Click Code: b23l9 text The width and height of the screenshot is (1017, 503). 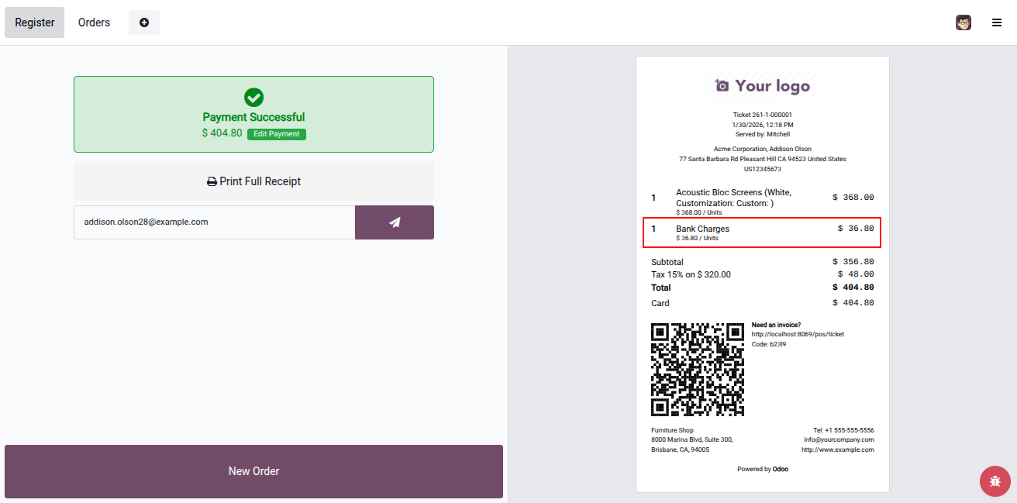[769, 344]
